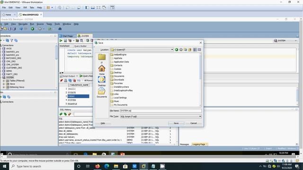The image size is (303, 170).
Task: Click the Cancel button in dialog
Action: click(194, 123)
